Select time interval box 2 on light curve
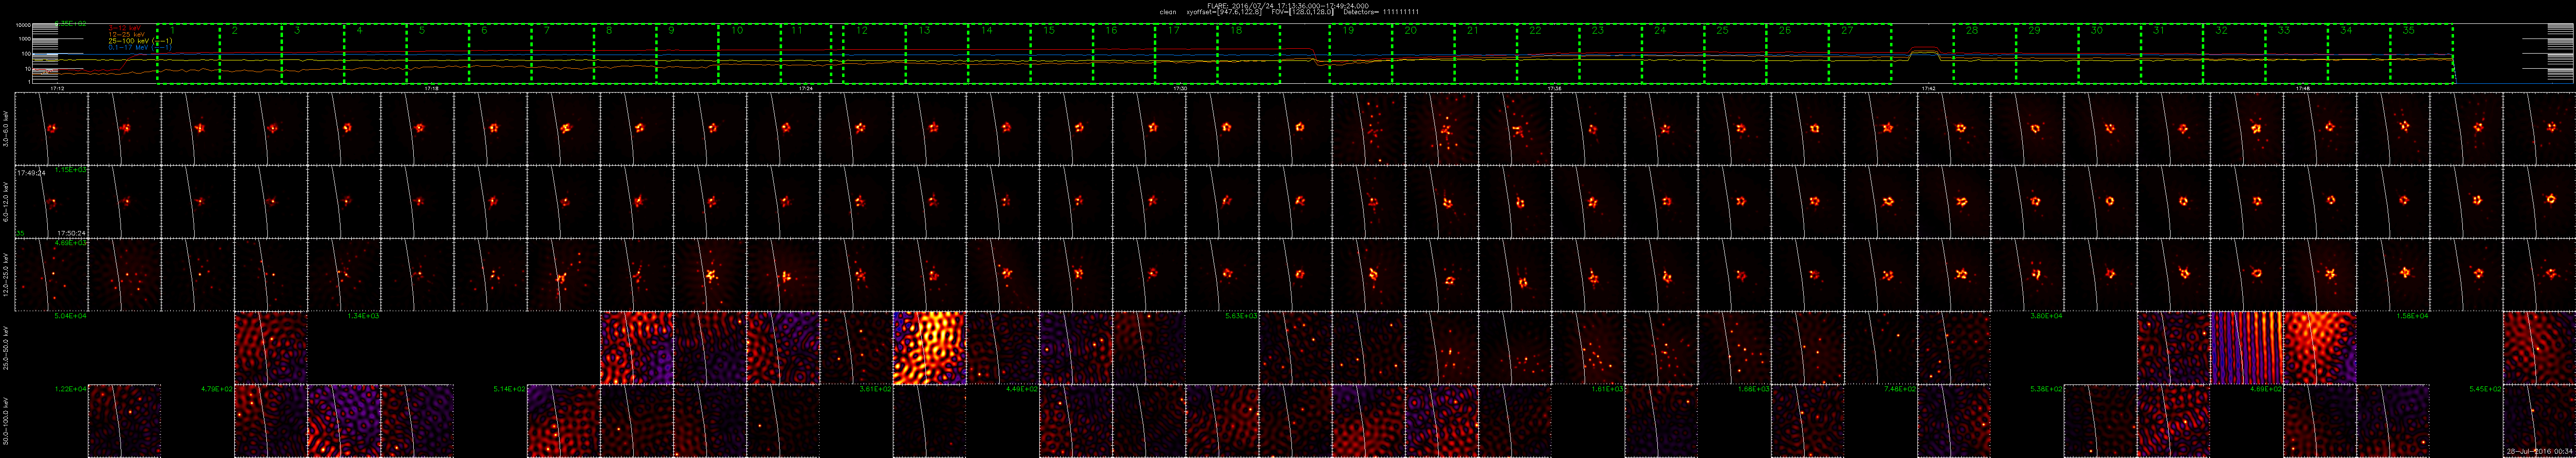 [251, 54]
